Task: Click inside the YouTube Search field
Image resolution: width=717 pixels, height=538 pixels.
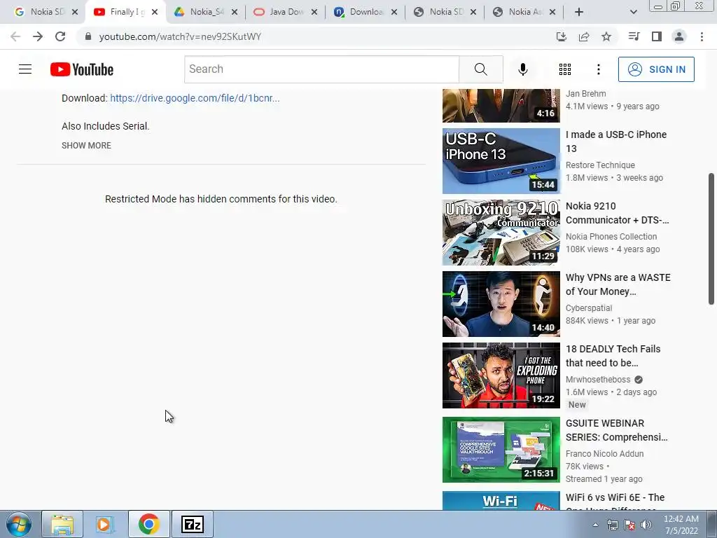Action: [x=321, y=69]
